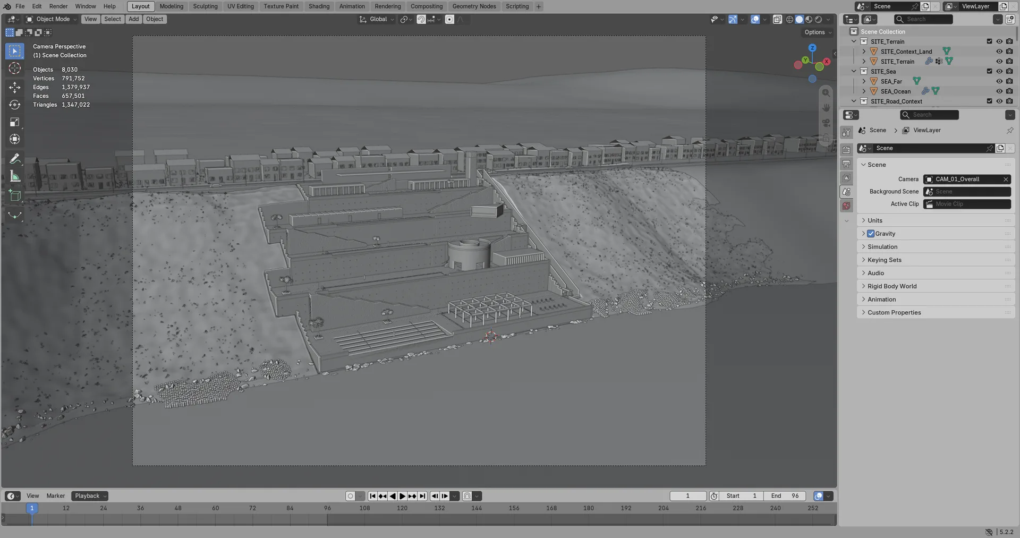Image resolution: width=1020 pixels, height=538 pixels.
Task: Activate the Move tool
Action: click(15, 87)
